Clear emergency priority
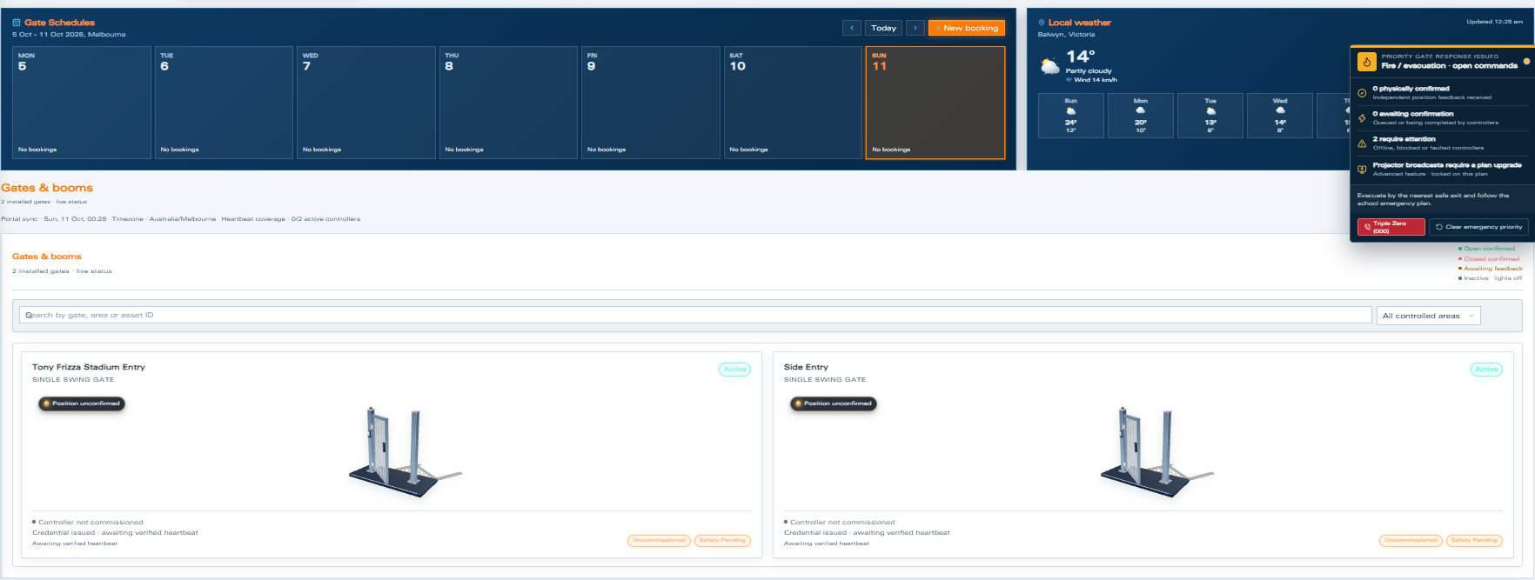The height and width of the screenshot is (580, 1535). click(1478, 227)
